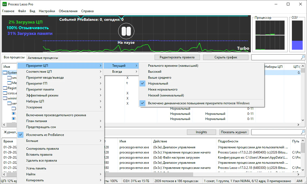Click the magnifier icon in log search box
307x184 pixels.
tap(303, 132)
